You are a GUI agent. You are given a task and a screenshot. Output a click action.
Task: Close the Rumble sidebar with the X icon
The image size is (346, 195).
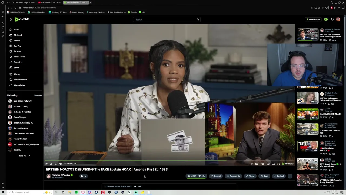(11, 19)
